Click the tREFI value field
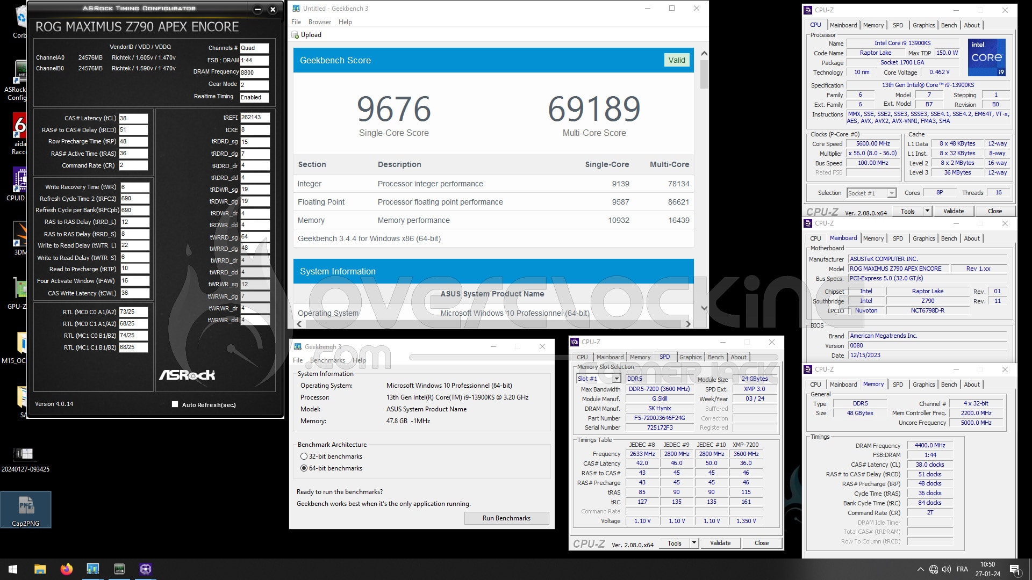Image resolution: width=1032 pixels, height=580 pixels. coord(254,117)
